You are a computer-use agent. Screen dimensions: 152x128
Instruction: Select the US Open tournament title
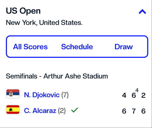(23, 11)
